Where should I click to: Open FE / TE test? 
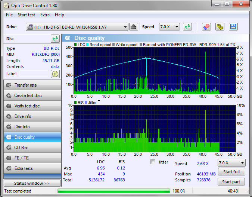coord(32,158)
